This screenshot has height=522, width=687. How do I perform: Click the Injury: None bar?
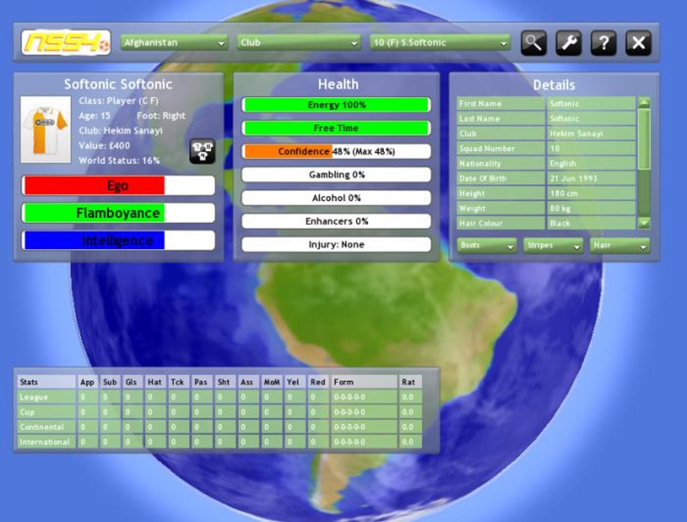[x=336, y=244]
